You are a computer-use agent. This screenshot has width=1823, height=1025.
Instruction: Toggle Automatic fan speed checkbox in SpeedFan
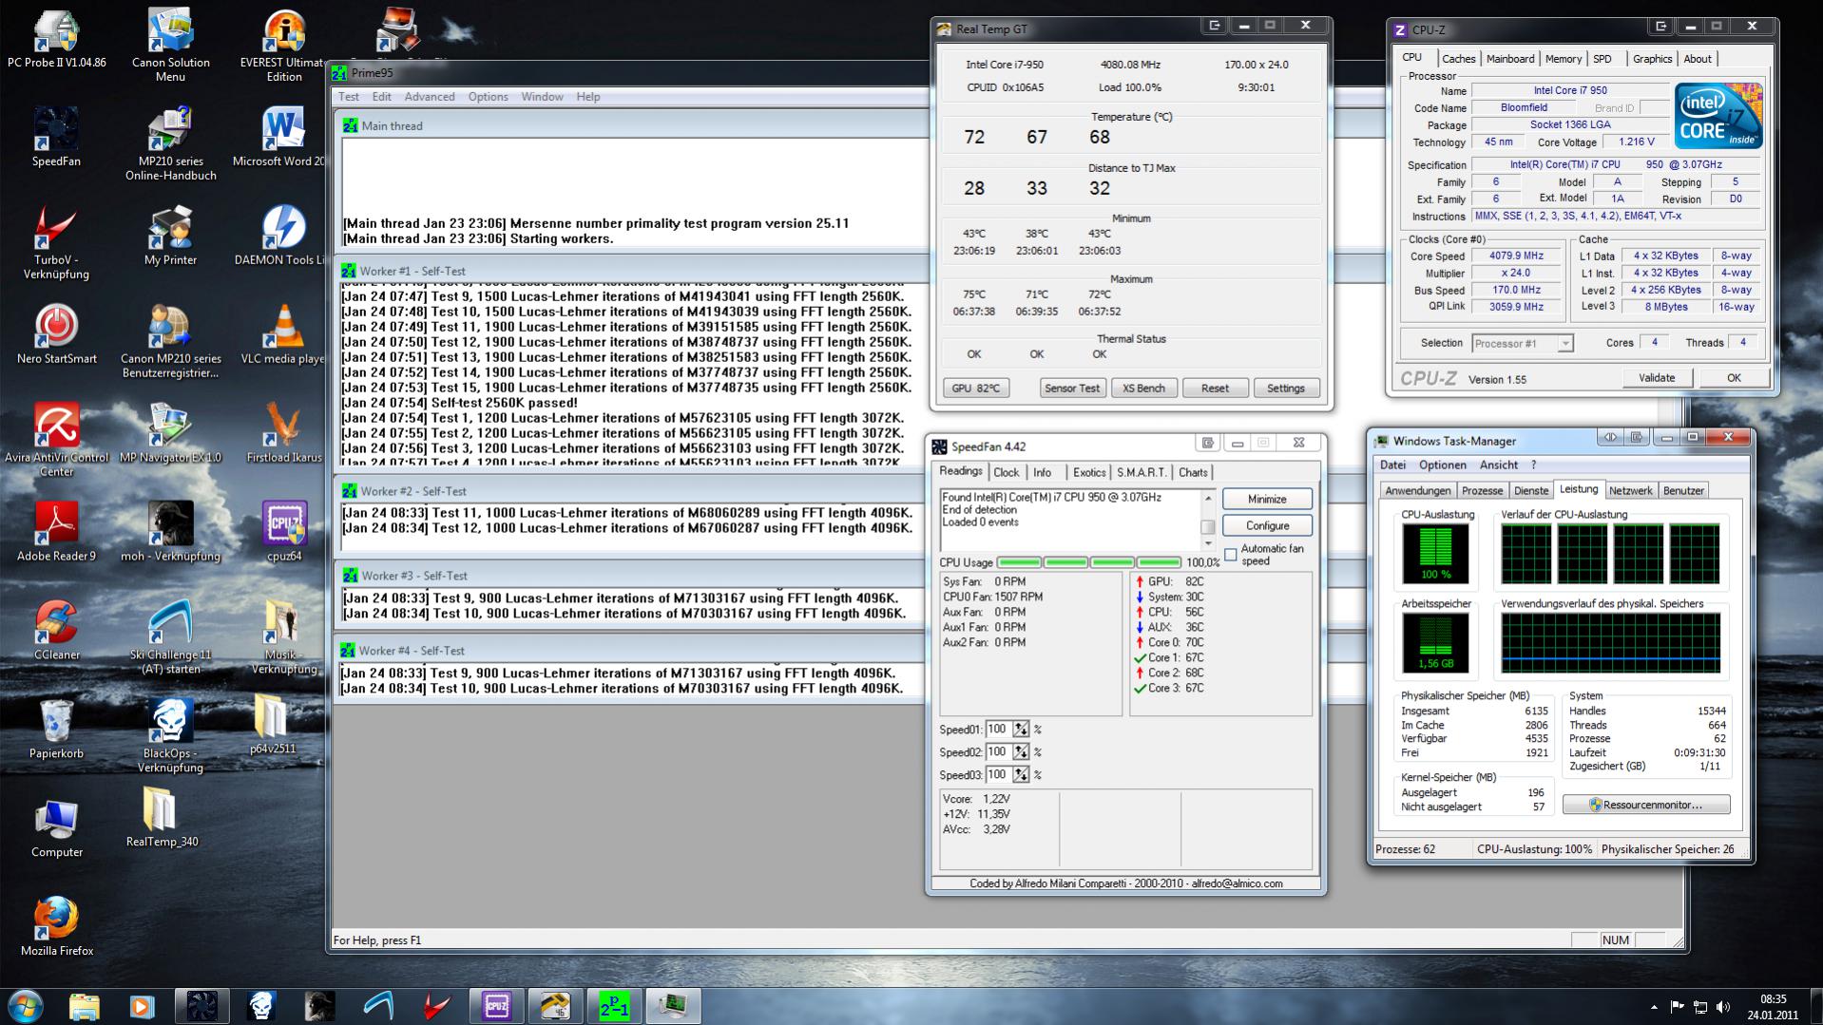point(1231,555)
